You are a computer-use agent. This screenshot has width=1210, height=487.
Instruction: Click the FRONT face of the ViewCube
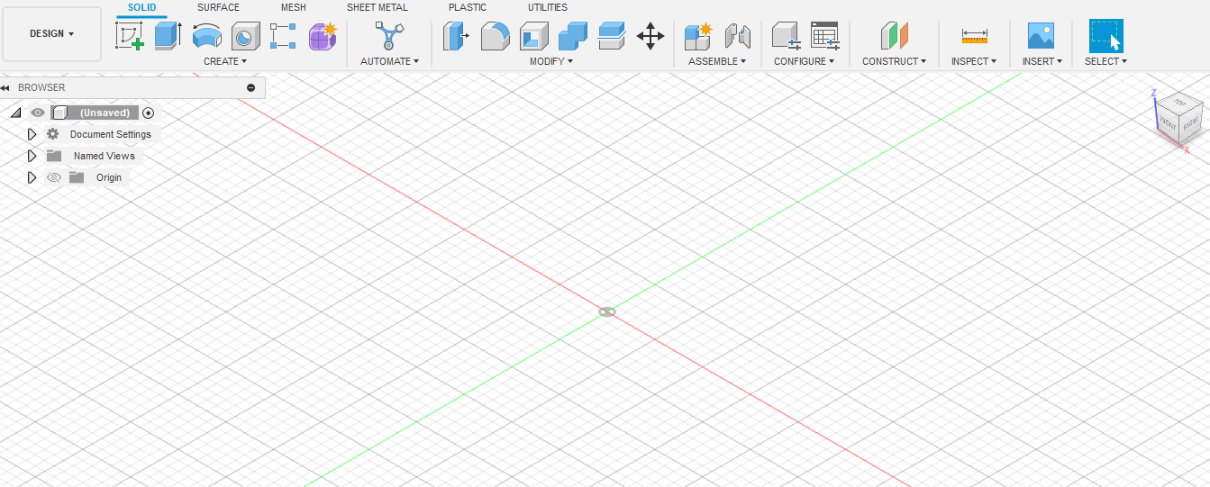(x=1169, y=125)
